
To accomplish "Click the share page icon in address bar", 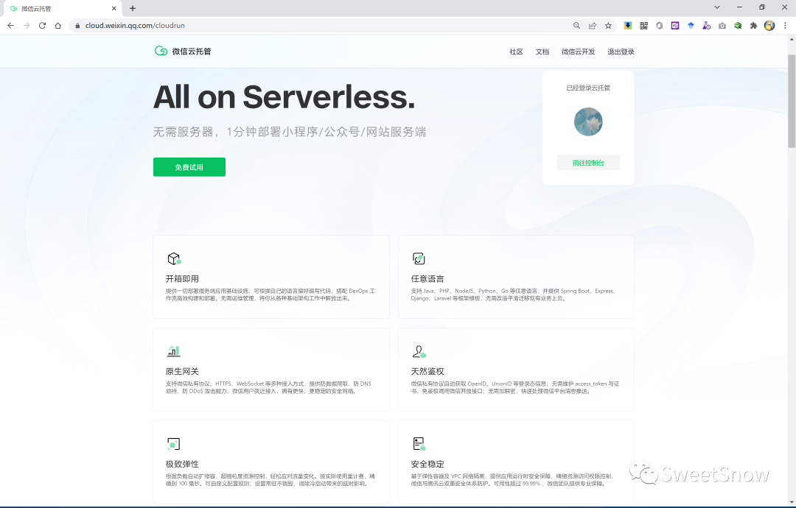I will coord(593,25).
